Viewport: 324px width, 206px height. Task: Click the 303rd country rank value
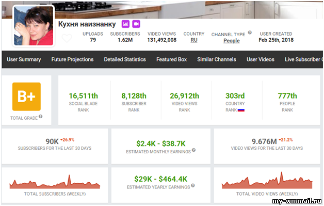[235, 96]
